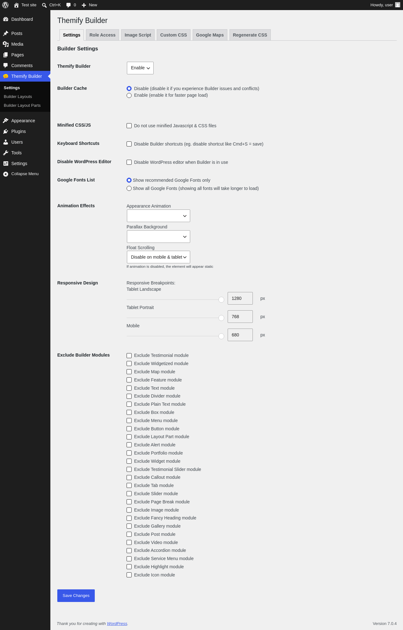This screenshot has width=403, height=630.
Task: Check Exclude Fancy Heading module box
Action: click(129, 518)
